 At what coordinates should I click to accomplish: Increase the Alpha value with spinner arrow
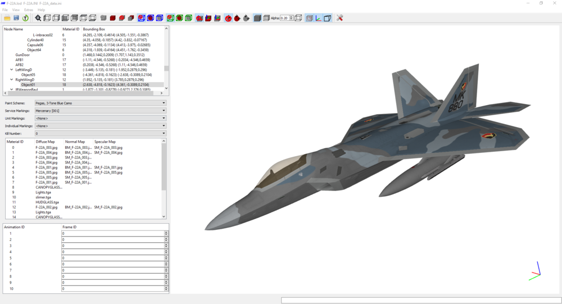tap(291, 16)
